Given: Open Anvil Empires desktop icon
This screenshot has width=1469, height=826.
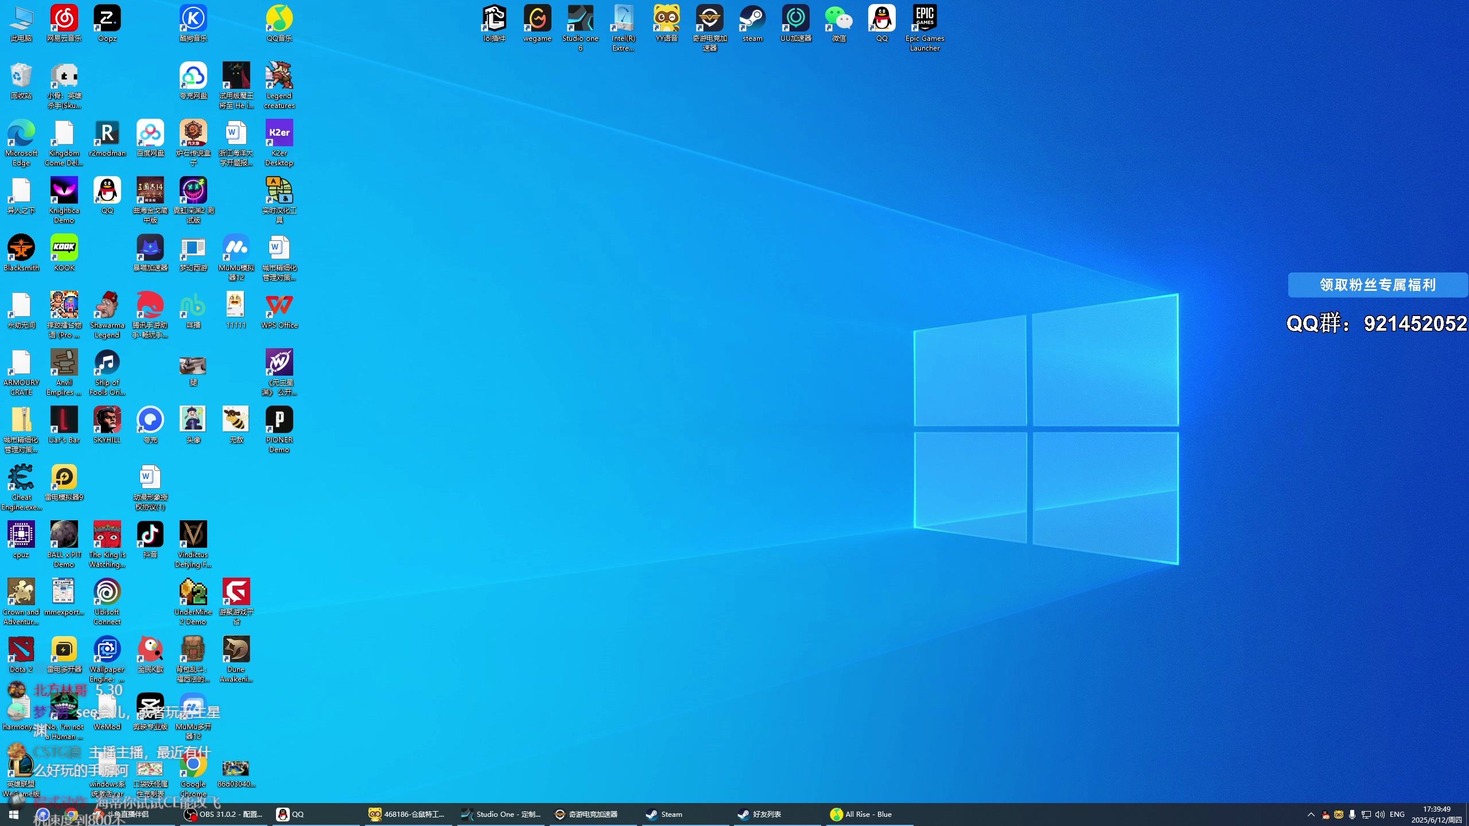Looking at the screenshot, I should tap(64, 372).
